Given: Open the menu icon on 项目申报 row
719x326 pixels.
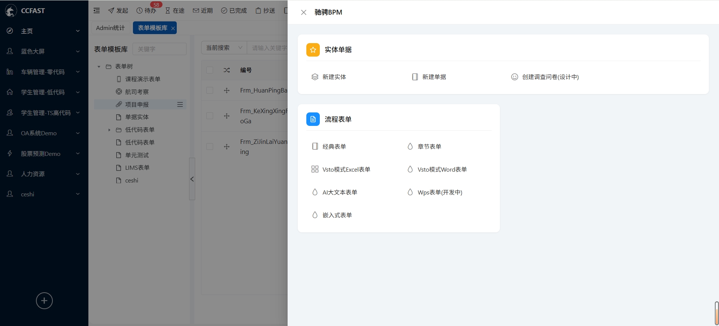Looking at the screenshot, I should click(x=180, y=105).
